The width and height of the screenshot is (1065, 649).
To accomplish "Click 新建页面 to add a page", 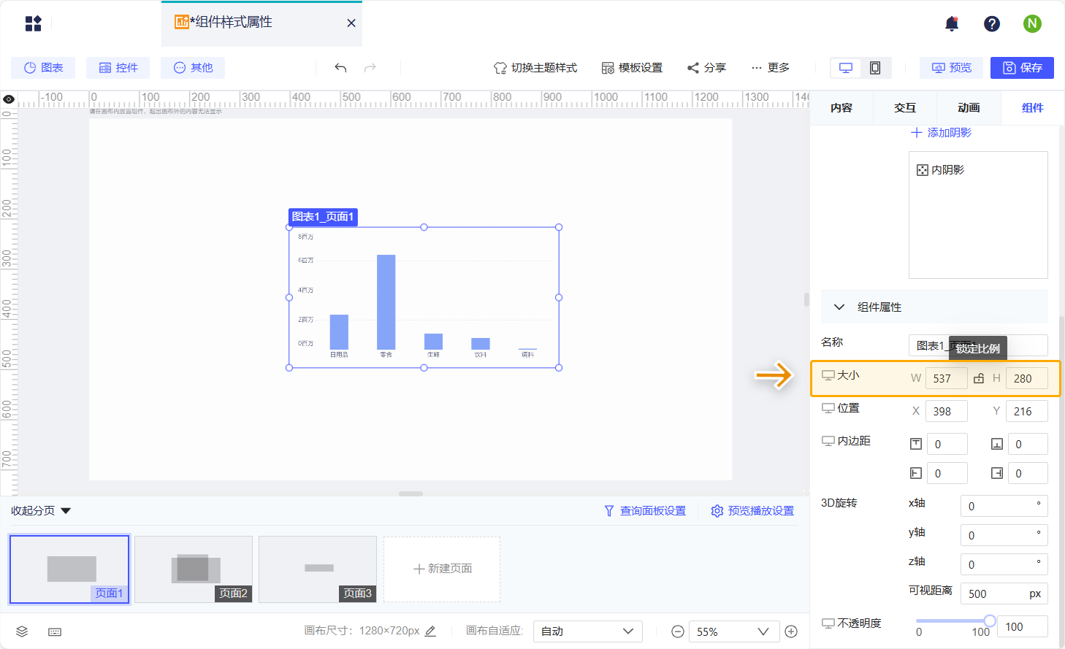I will pos(442,569).
